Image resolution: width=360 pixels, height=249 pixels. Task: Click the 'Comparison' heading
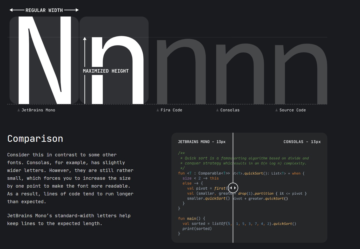pyautogui.click(x=35, y=138)
